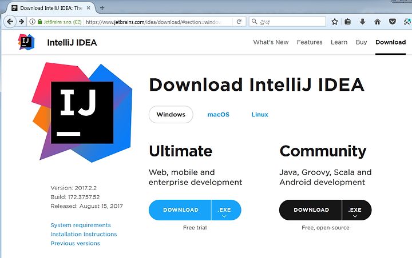Image resolution: width=412 pixels, height=258 pixels.
Task: Switch to the macOS platform tab
Action: (x=219, y=115)
